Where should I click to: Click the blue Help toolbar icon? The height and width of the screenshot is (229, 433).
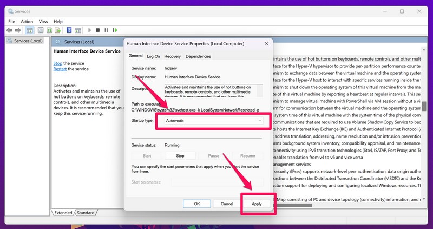[x=69, y=30]
